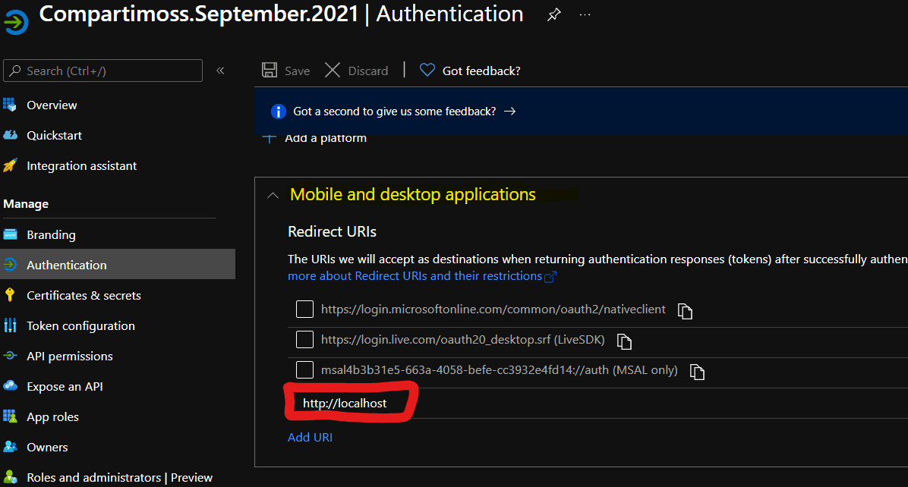This screenshot has width=908, height=487.
Task: Enable the oauth20_desktop.srf LiveSDK checkbox
Action: [x=304, y=340]
